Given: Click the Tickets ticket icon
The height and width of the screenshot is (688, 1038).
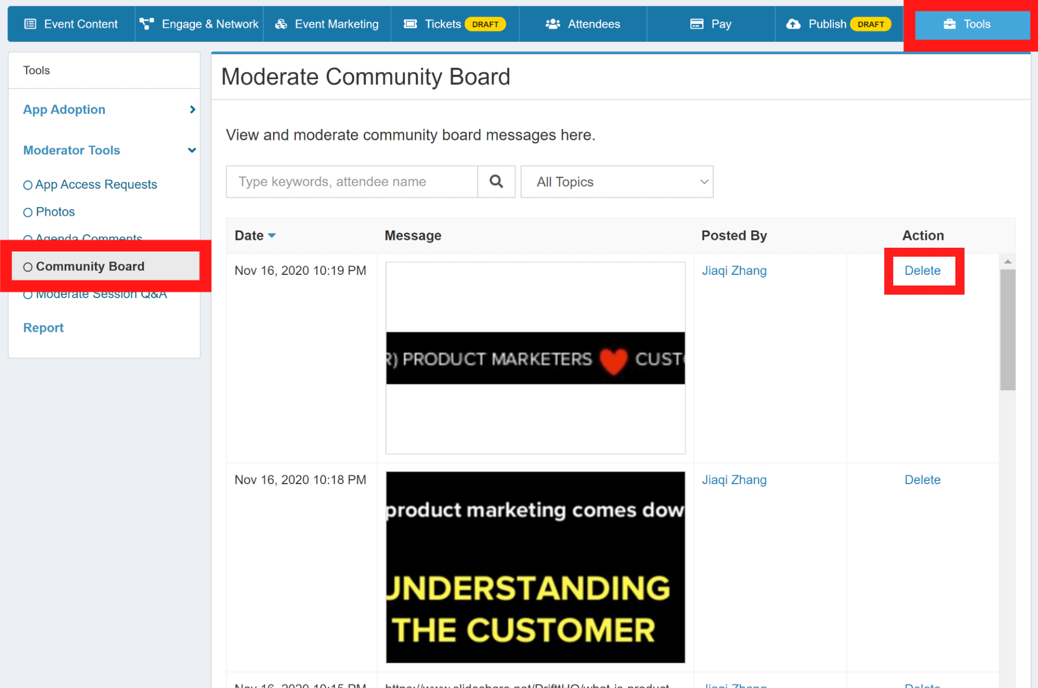Looking at the screenshot, I should coord(411,24).
